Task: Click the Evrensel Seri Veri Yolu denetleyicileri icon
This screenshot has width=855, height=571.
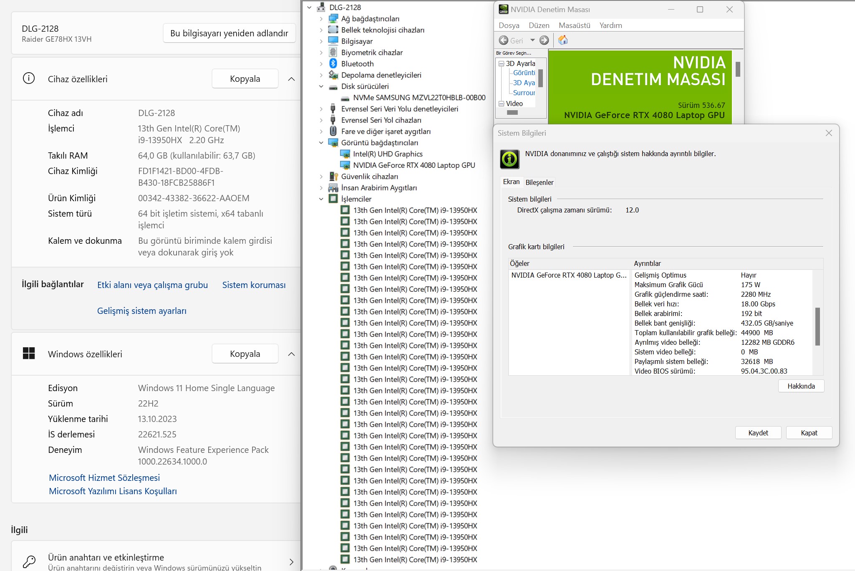Action: tap(333, 109)
